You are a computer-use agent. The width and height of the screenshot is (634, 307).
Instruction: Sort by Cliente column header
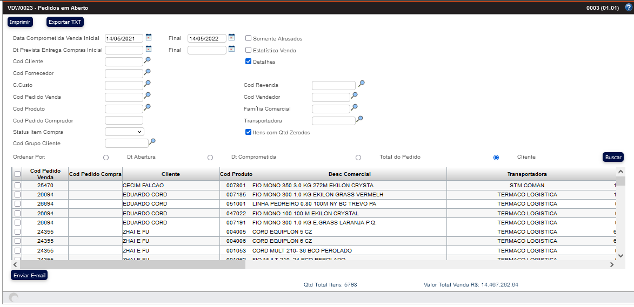[170, 174]
